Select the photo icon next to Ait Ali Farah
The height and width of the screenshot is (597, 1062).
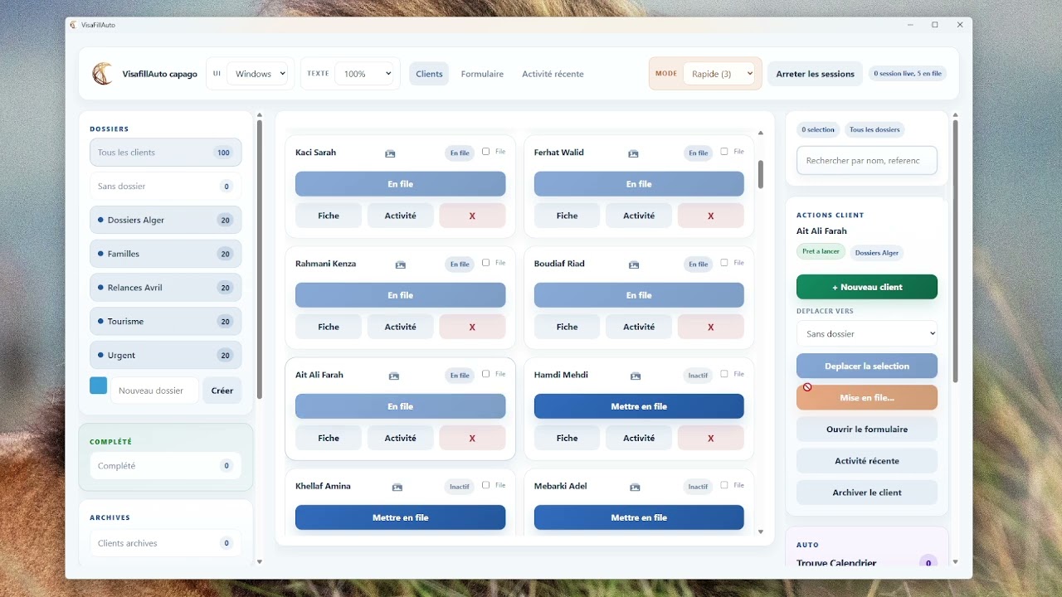394,376
